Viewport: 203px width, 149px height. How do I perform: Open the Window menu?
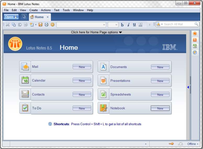coord(78,10)
